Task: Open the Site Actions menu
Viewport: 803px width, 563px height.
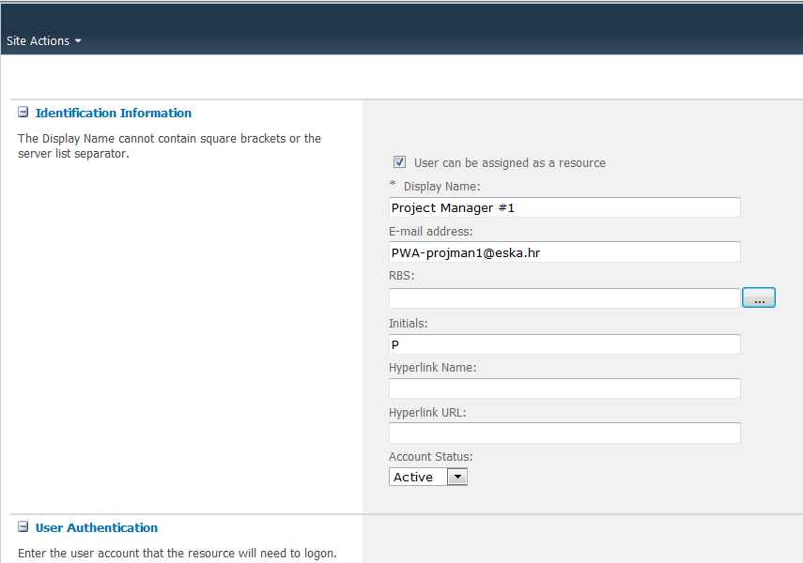Action: (38, 41)
